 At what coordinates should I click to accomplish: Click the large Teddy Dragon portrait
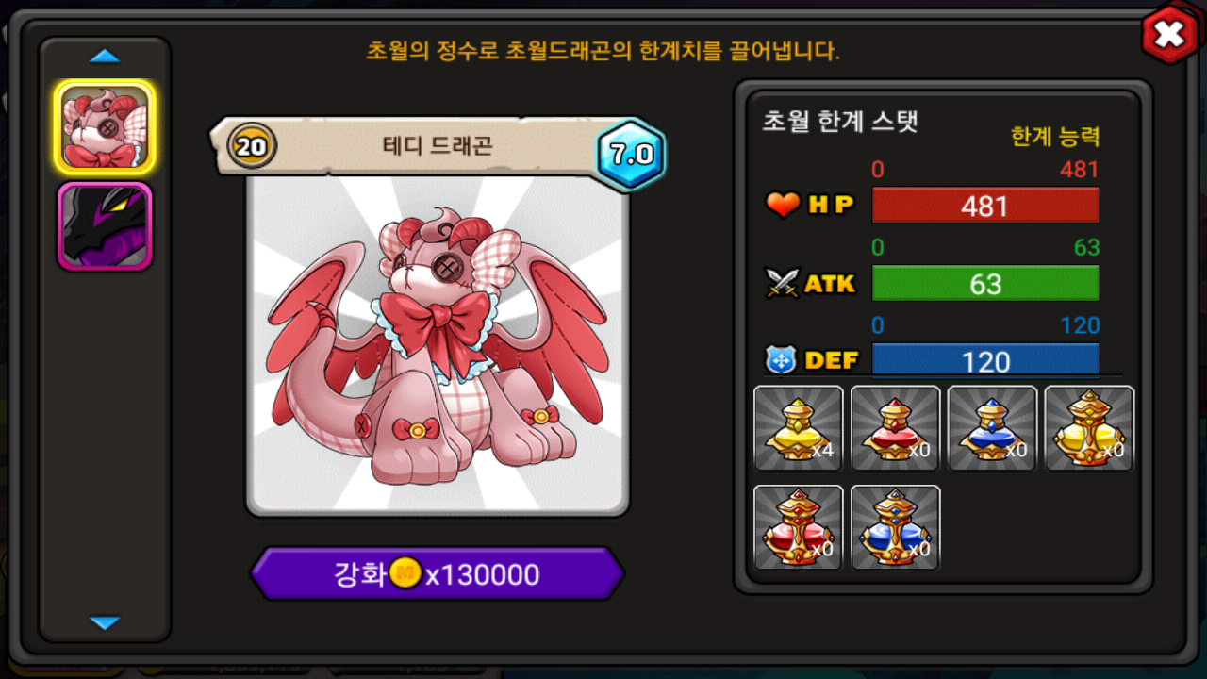[438, 344]
